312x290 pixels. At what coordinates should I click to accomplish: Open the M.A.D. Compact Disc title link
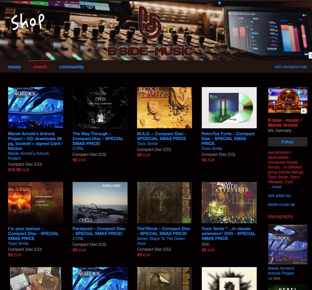[x=162, y=136]
